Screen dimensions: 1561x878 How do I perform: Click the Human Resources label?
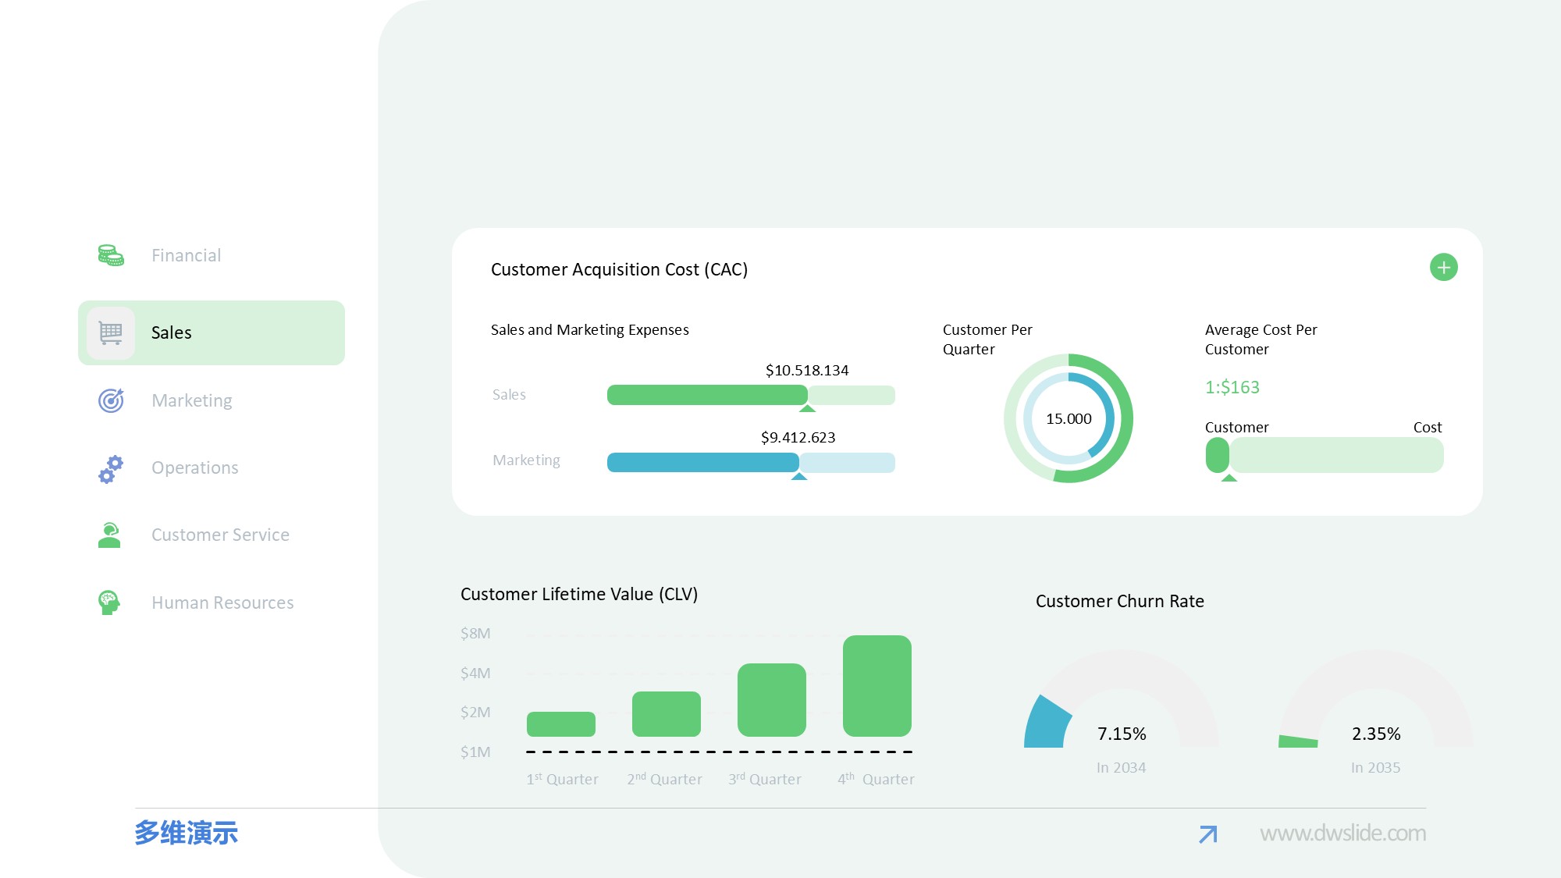click(222, 603)
